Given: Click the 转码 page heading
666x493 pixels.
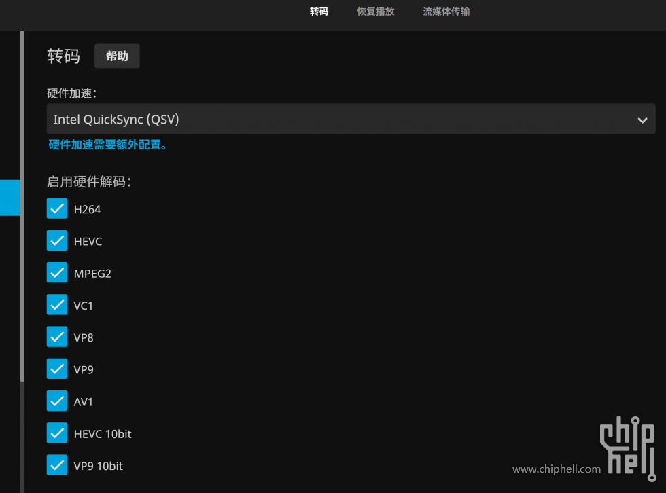Looking at the screenshot, I should pos(63,56).
